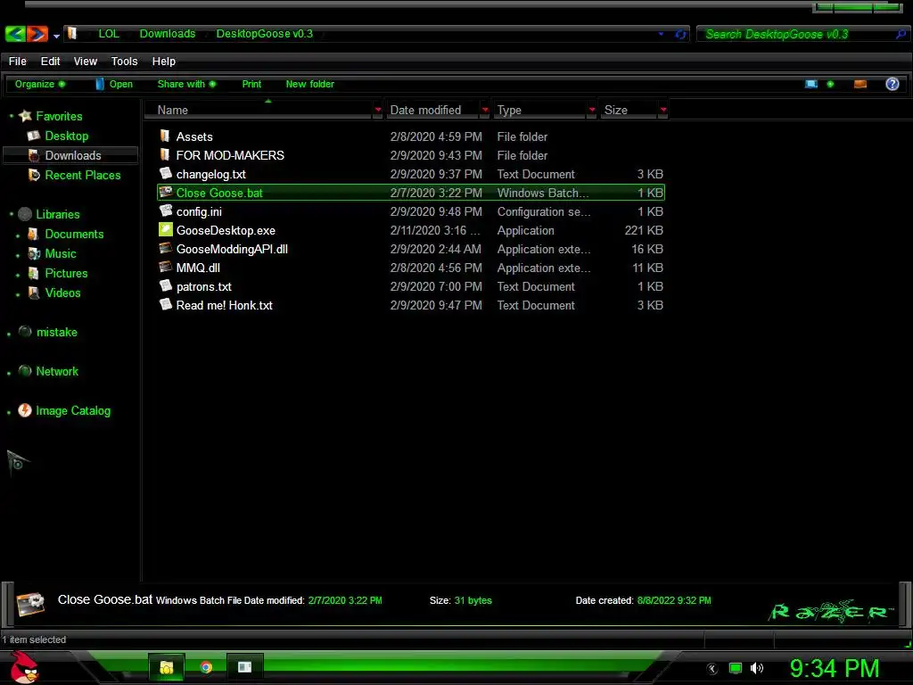This screenshot has height=685, width=913.
Task: Go back with the green Back arrow
Action: pos(15,34)
